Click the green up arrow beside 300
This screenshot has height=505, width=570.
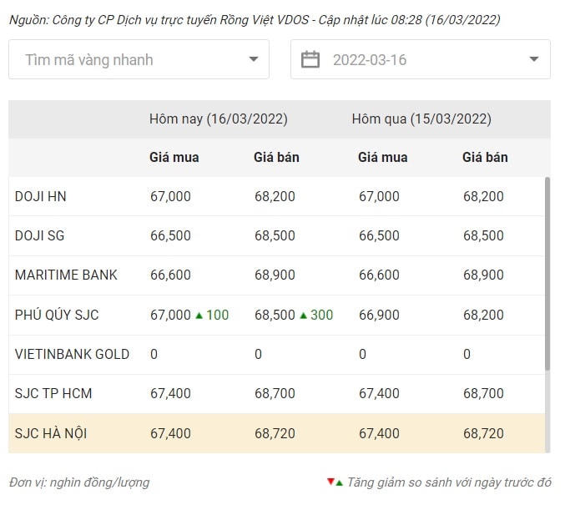coord(303,316)
